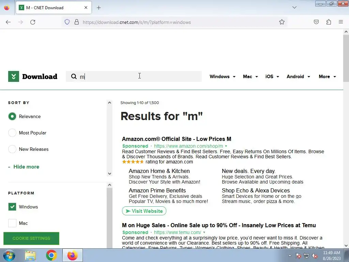Click the Visit Website button
Image resolution: width=349 pixels, height=262 pixels.
click(144, 211)
